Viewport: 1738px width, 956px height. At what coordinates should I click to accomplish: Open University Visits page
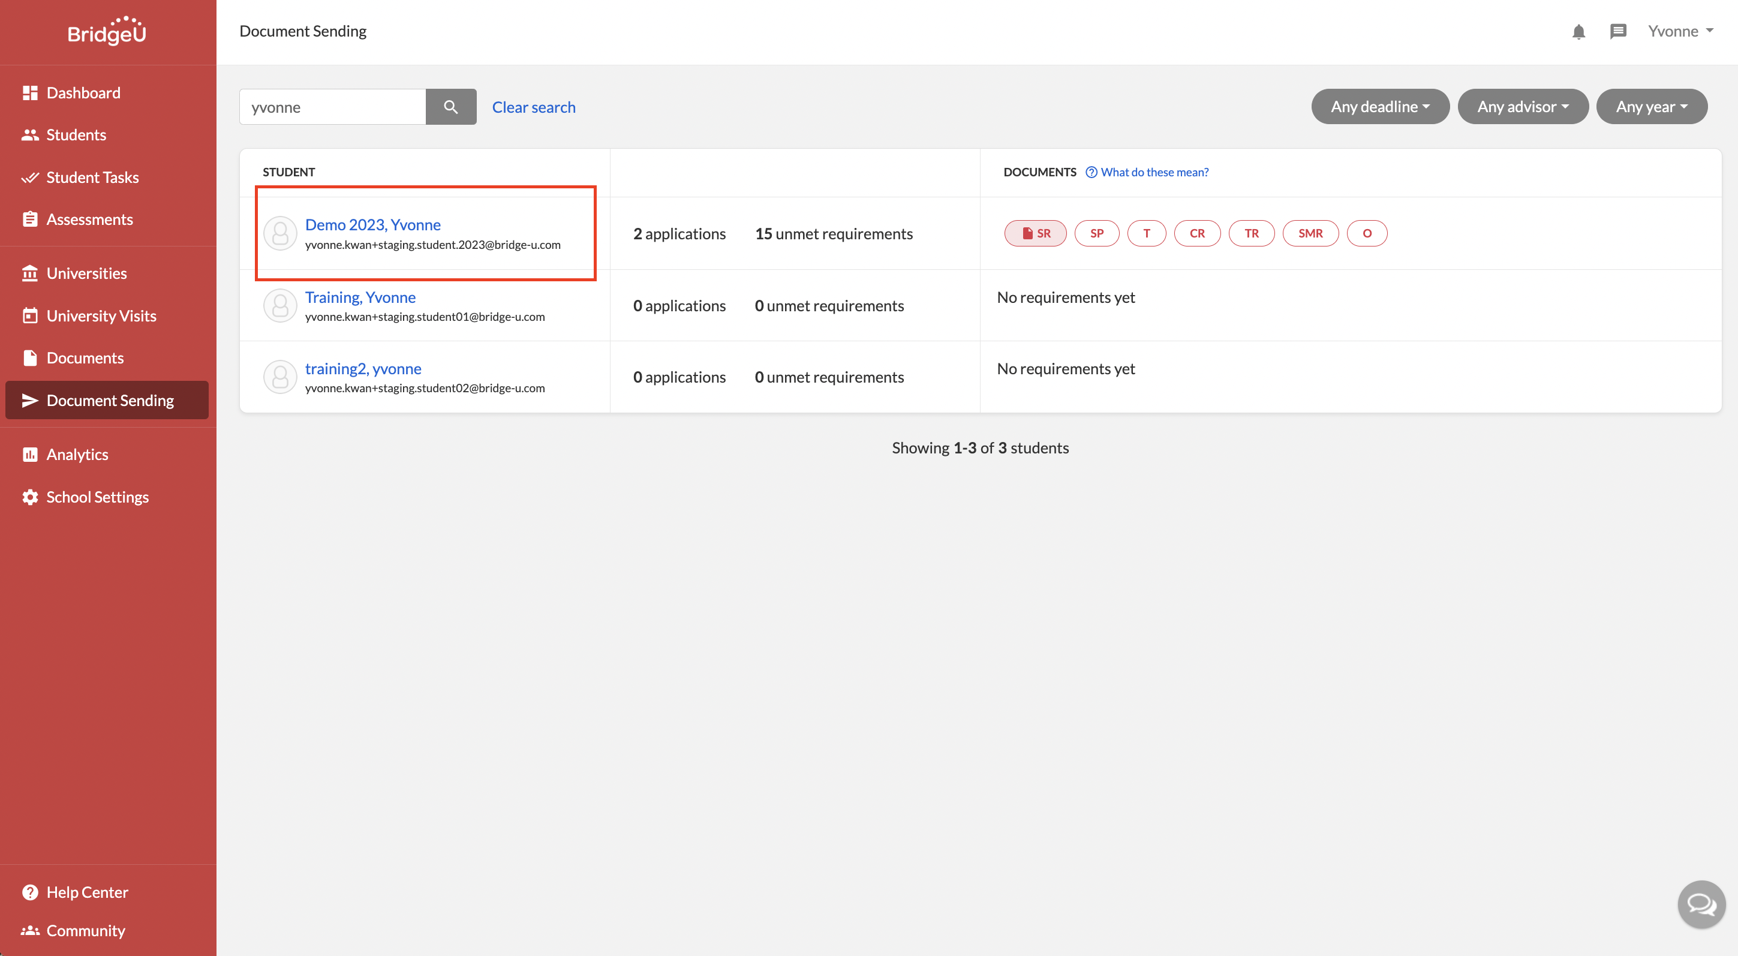[101, 315]
